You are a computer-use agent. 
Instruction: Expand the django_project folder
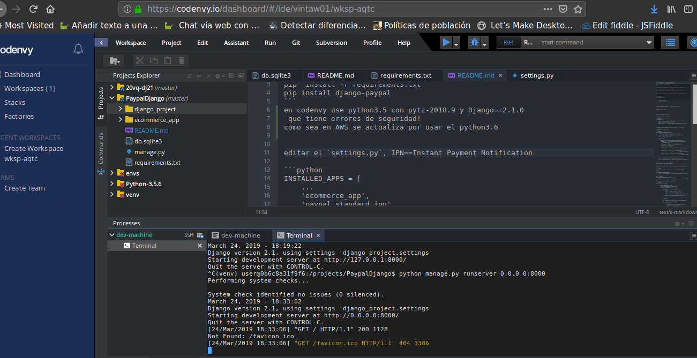tap(121, 109)
